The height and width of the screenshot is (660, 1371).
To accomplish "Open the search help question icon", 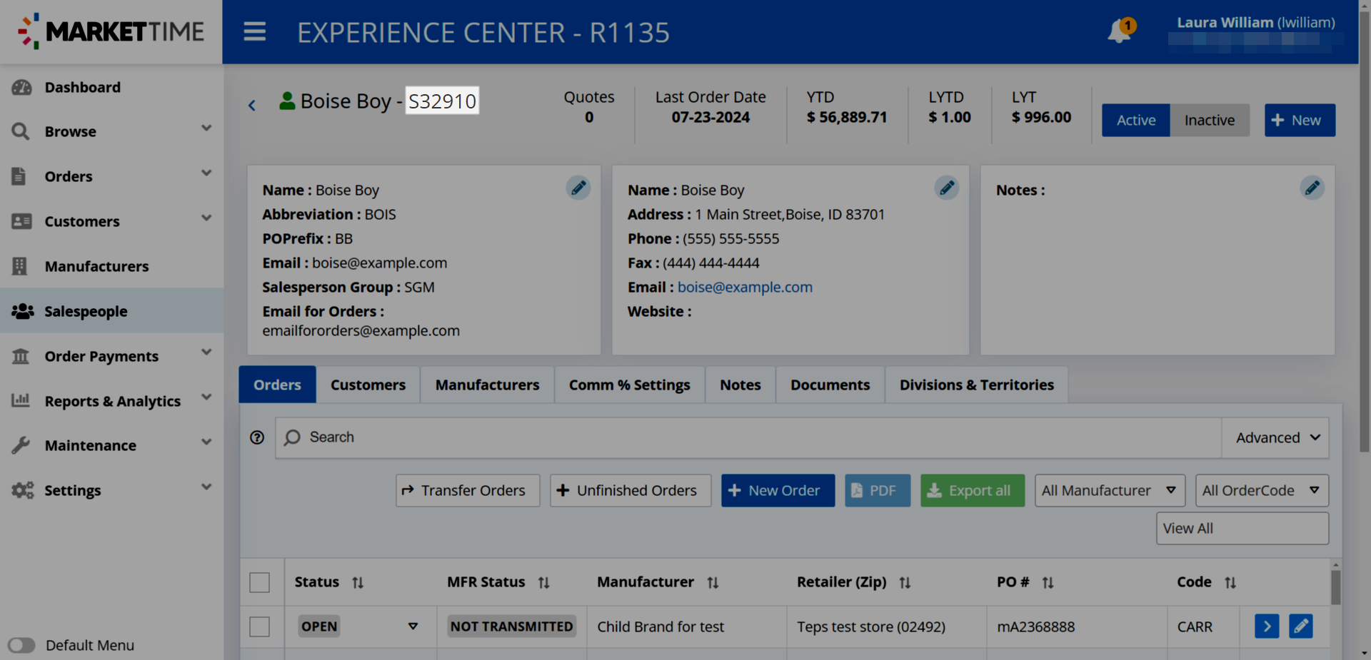I will [x=257, y=437].
